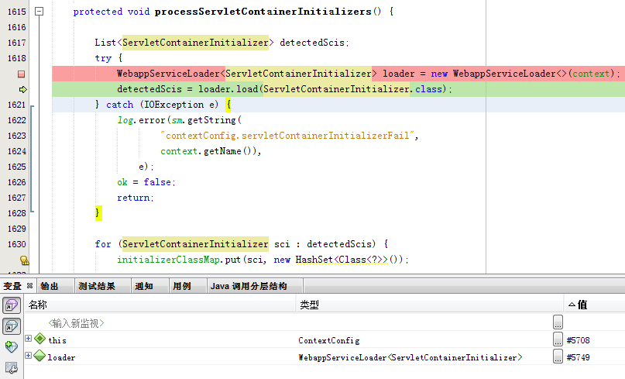Click the red breakpoint marker in gutter

pos(21,74)
